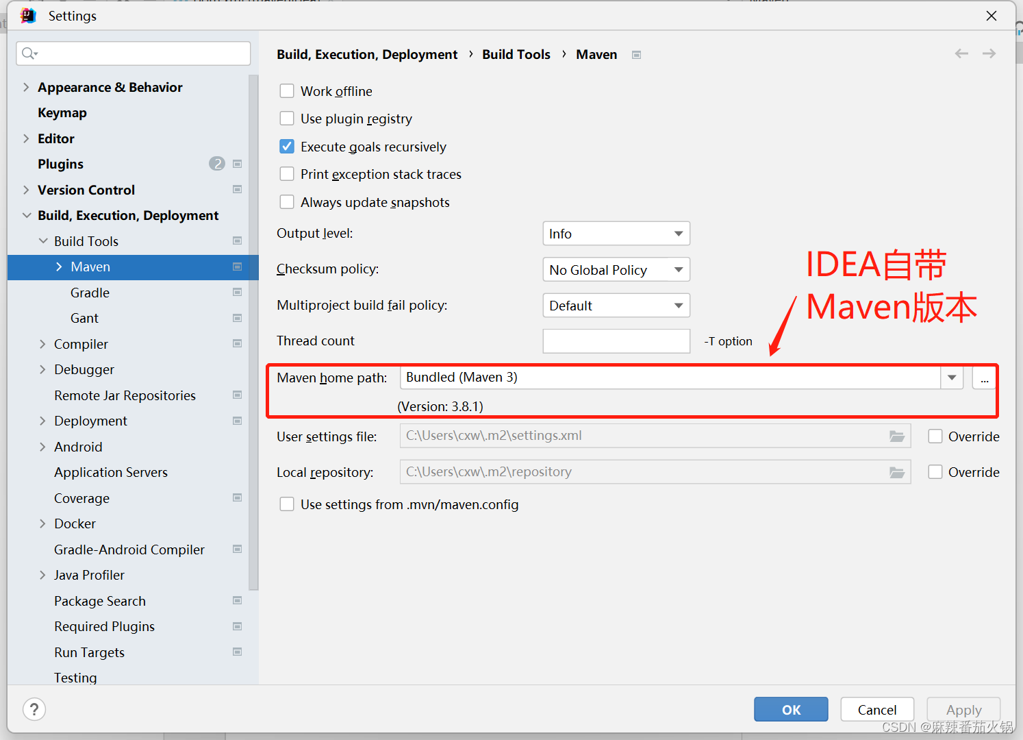Click Build, Execution, Deployment breadcrumb
Image resolution: width=1023 pixels, height=740 pixels.
367,54
